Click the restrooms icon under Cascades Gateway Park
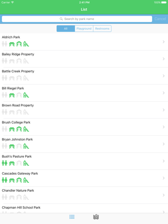The height and width of the screenshot is (224, 168). [5, 180]
